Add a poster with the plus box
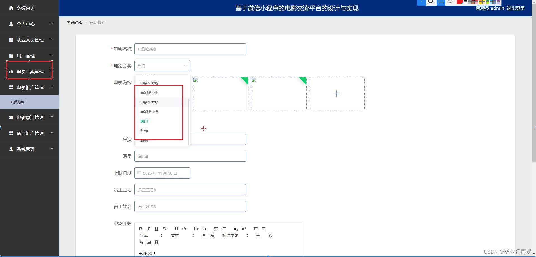 pyautogui.click(x=337, y=94)
